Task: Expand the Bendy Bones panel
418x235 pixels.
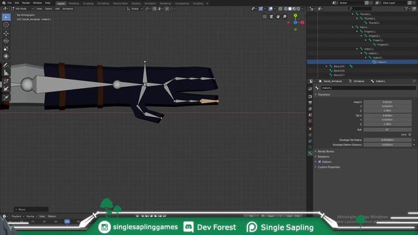Action: point(325,151)
